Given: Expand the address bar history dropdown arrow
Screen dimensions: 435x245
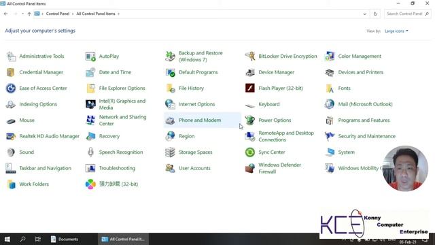Looking at the screenshot, I should (364, 14).
